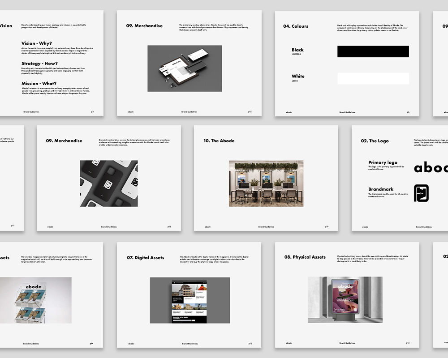
Task: Click page number p19 on The Abode page
Action: (x=327, y=227)
